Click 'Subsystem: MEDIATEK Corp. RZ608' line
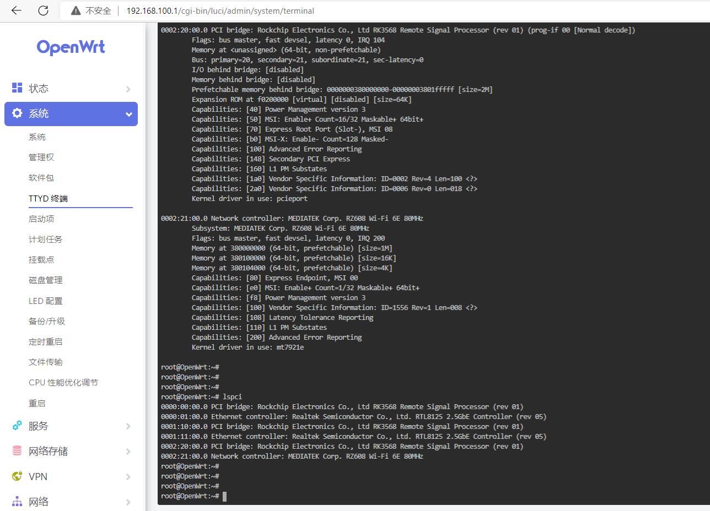The width and height of the screenshot is (710, 511). coord(281,229)
